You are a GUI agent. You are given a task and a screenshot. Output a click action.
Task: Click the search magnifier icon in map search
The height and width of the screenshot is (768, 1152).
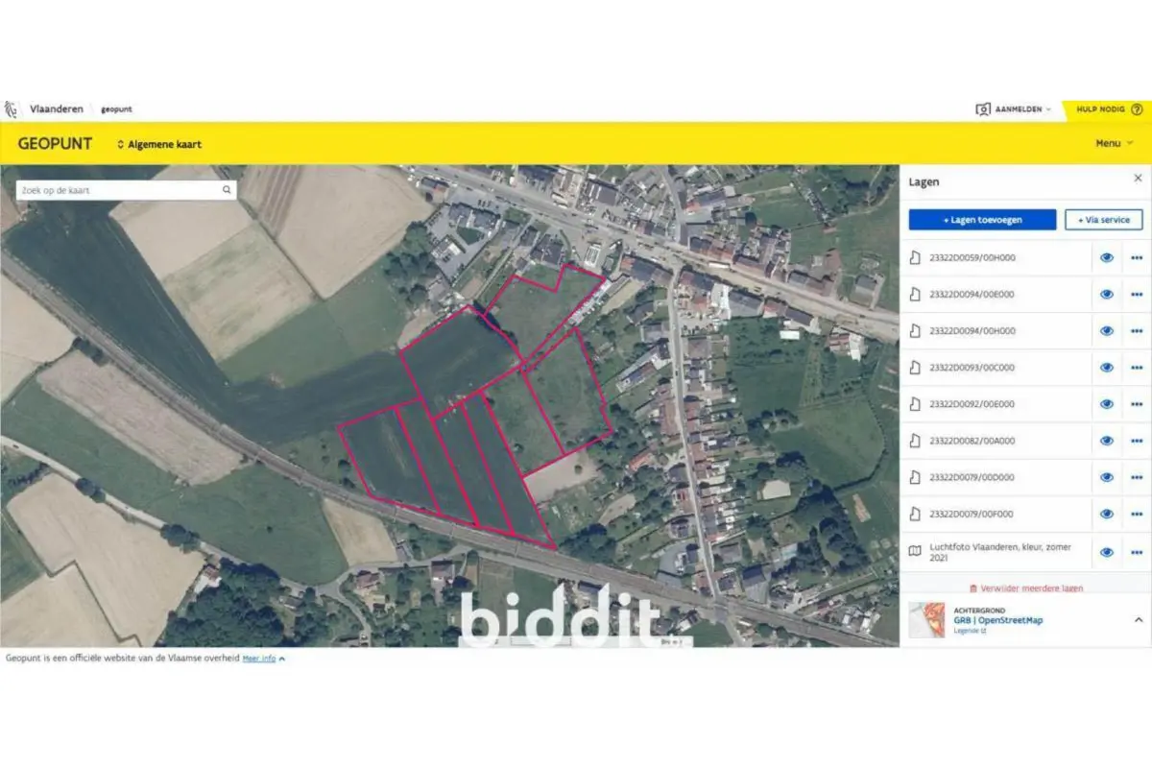click(228, 190)
